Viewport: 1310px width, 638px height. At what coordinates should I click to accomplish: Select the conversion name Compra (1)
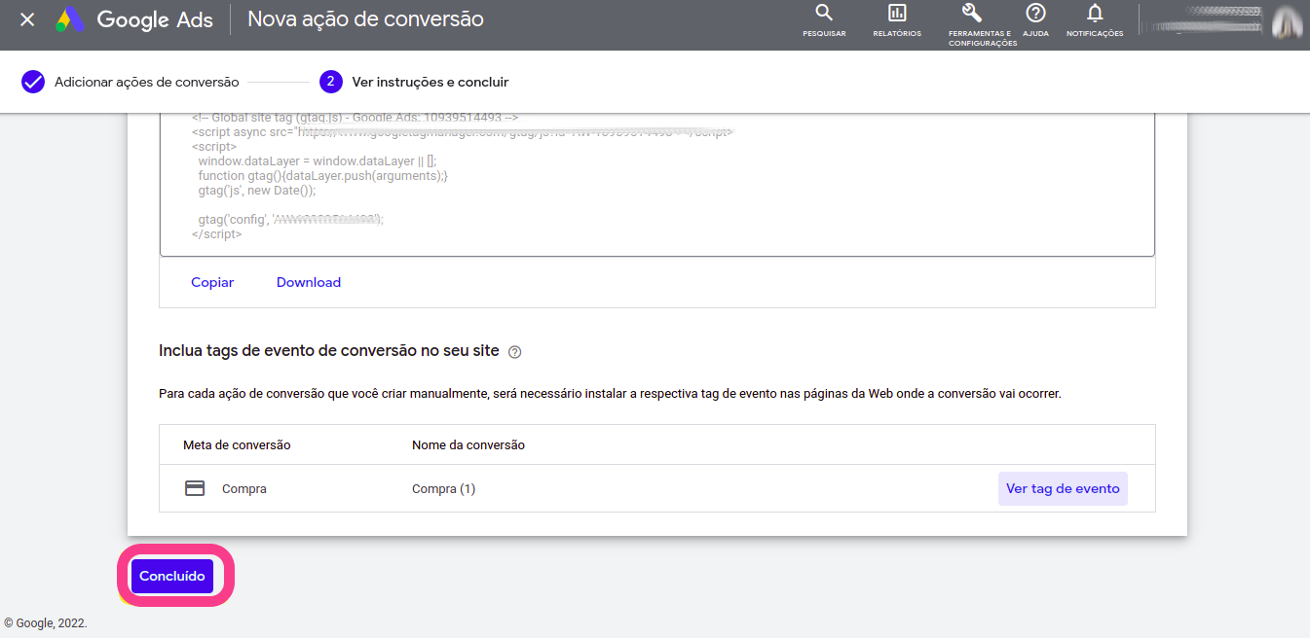pyautogui.click(x=444, y=488)
